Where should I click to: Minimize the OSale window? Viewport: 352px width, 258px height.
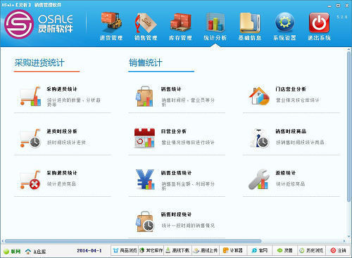(329, 6)
